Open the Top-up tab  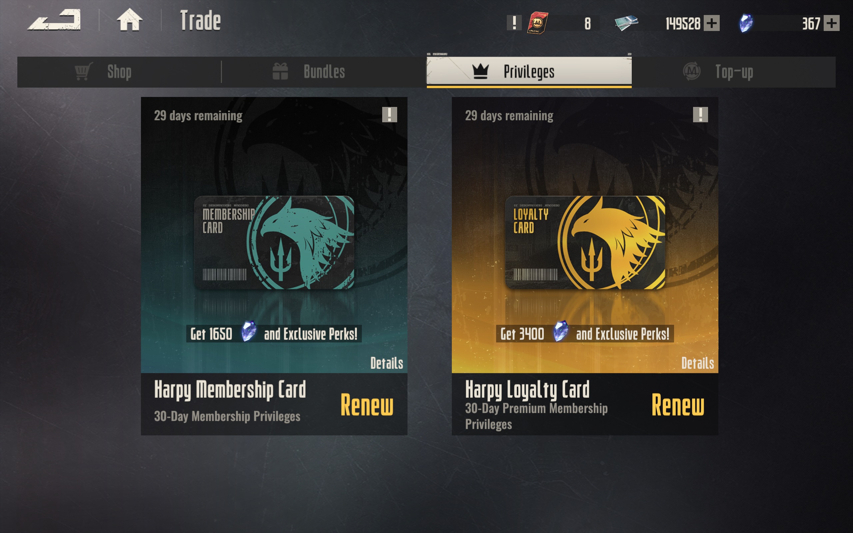click(x=733, y=72)
